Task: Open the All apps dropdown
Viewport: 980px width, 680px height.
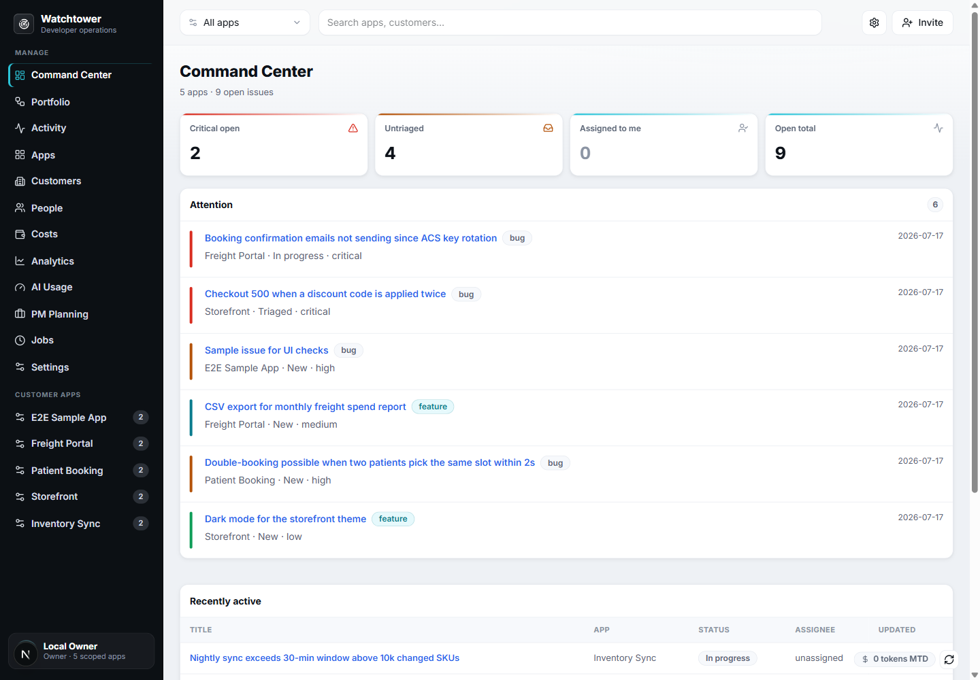Action: (x=245, y=22)
